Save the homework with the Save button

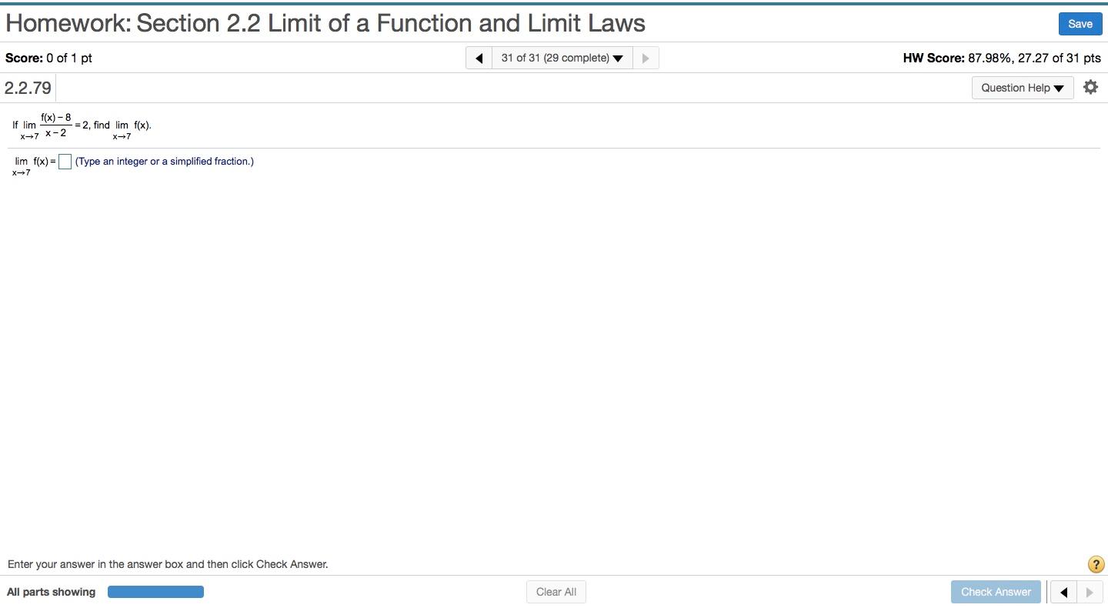coord(1080,24)
